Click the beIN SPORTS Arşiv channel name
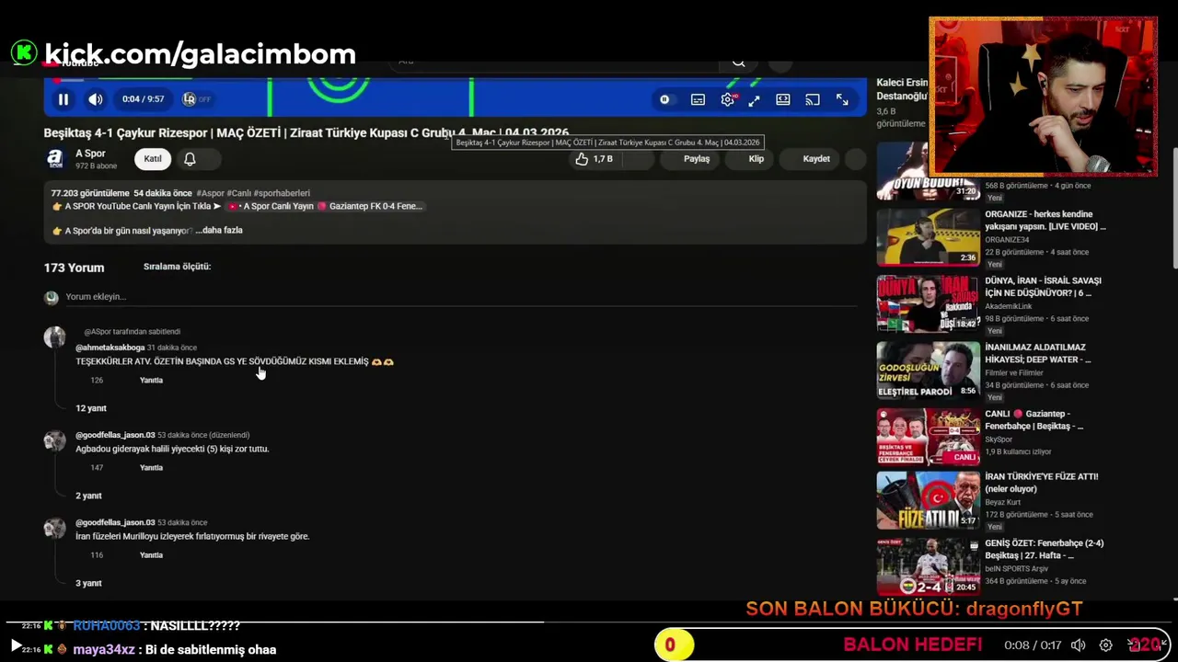Screen dimensions: 1178x662 (1016, 568)
